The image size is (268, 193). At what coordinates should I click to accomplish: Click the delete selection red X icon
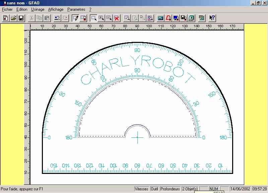tap(117, 18)
